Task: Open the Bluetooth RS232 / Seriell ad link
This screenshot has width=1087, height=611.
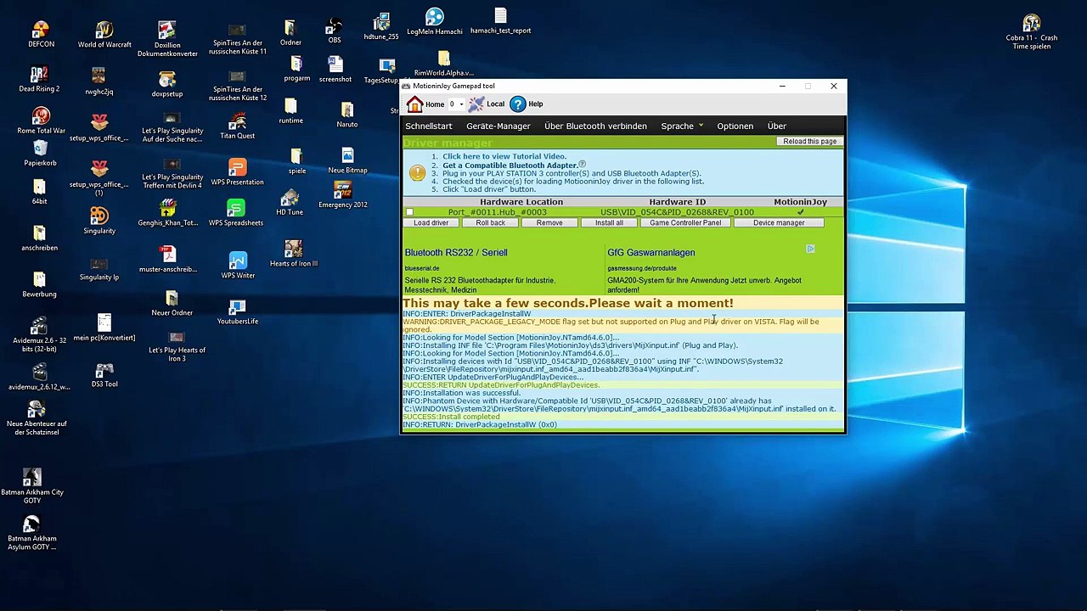Action: [456, 253]
